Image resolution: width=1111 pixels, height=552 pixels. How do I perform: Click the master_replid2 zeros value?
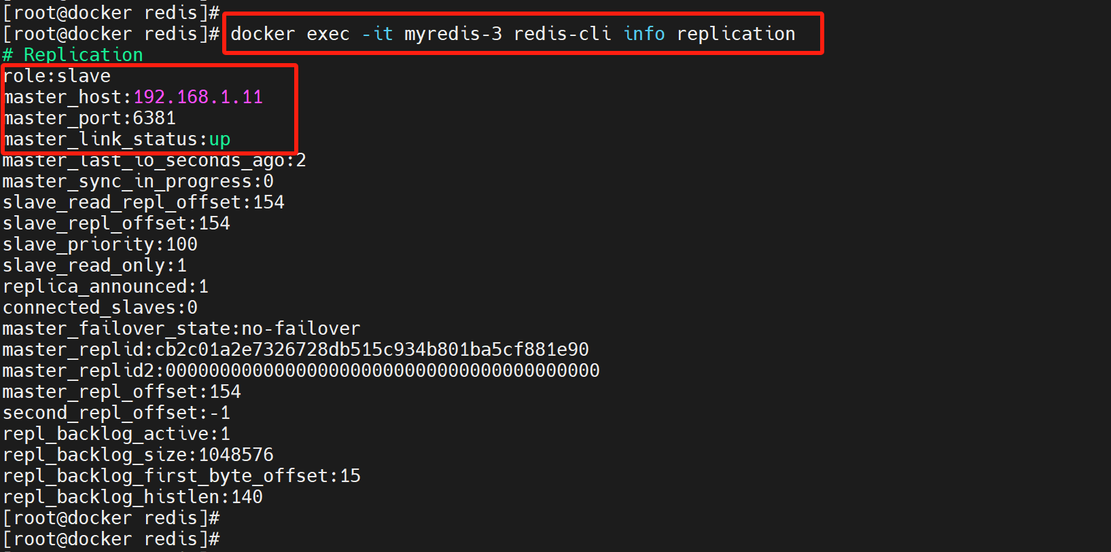(x=383, y=371)
